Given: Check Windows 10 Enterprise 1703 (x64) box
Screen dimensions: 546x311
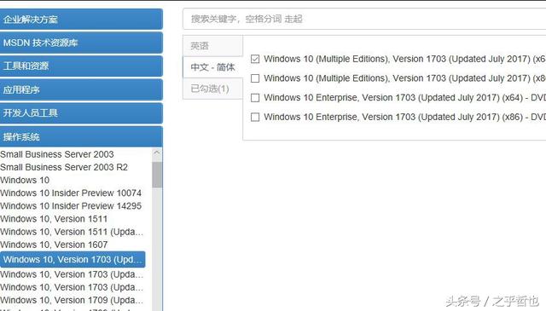Looking at the screenshot, I should coord(255,98).
